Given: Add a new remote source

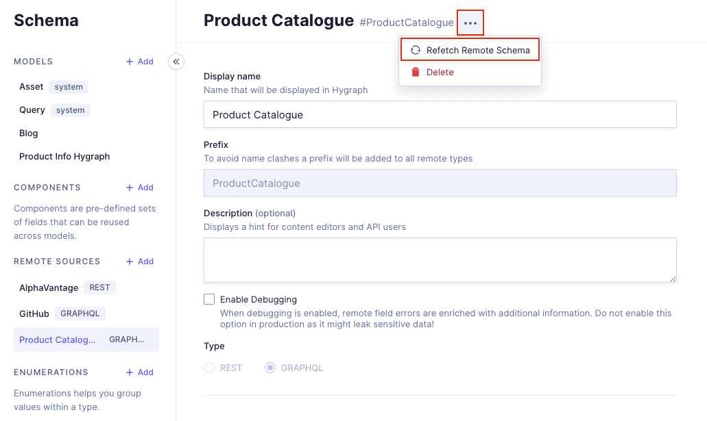Looking at the screenshot, I should pyautogui.click(x=139, y=261).
